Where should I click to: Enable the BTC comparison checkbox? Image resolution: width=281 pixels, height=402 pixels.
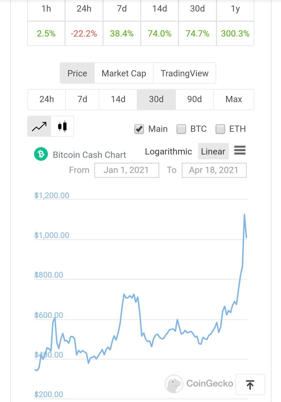181,129
